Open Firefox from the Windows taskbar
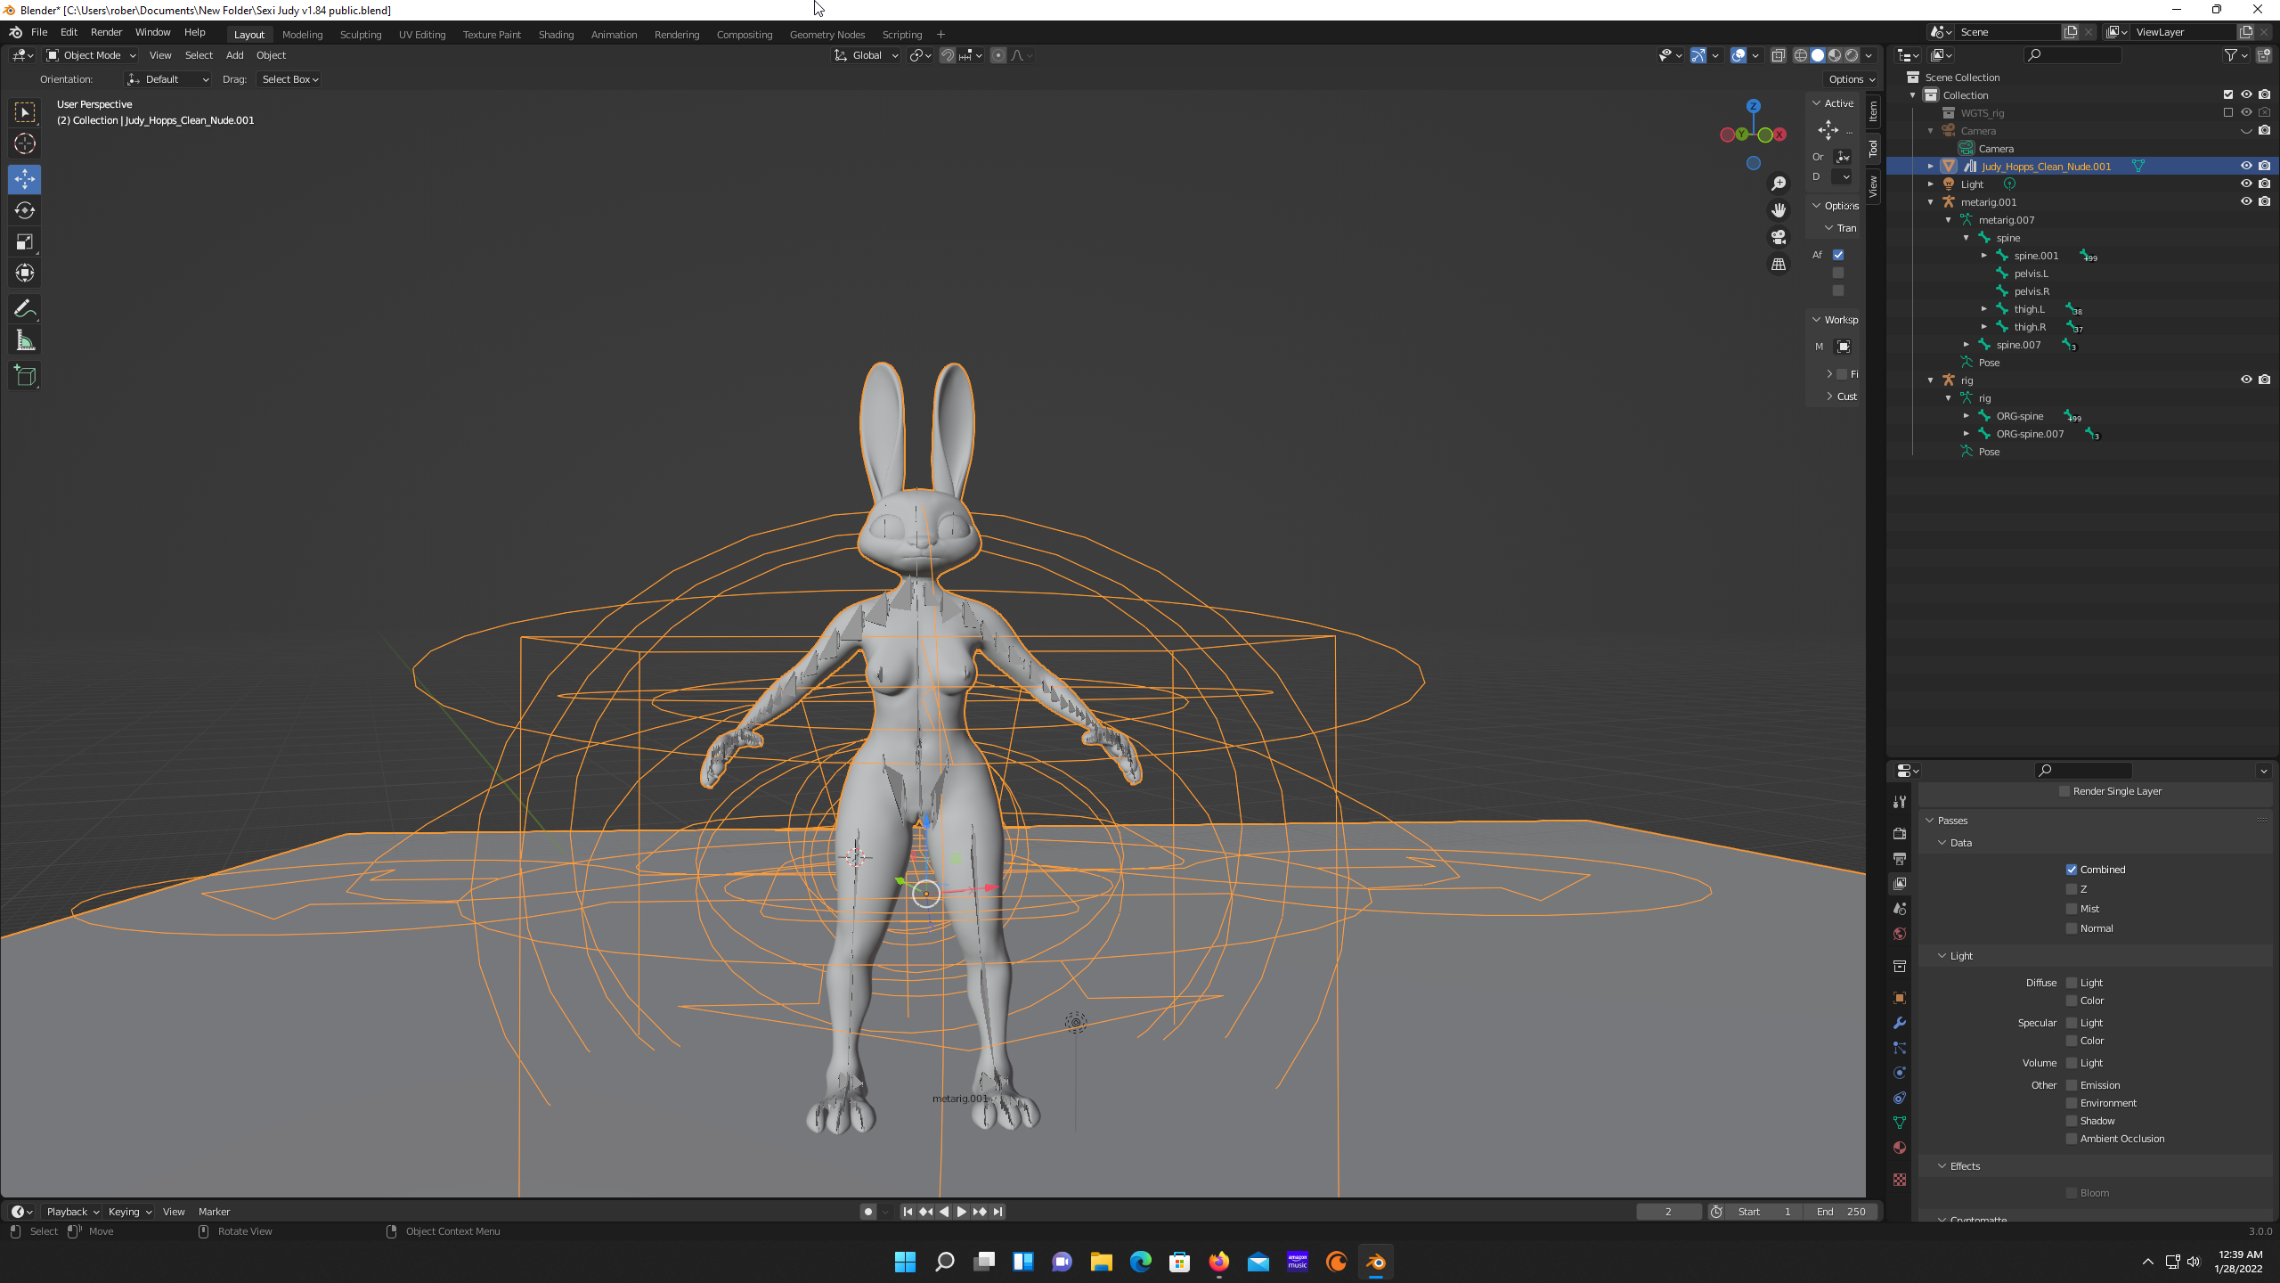Screen dimensions: 2280x1283 click(1219, 1262)
